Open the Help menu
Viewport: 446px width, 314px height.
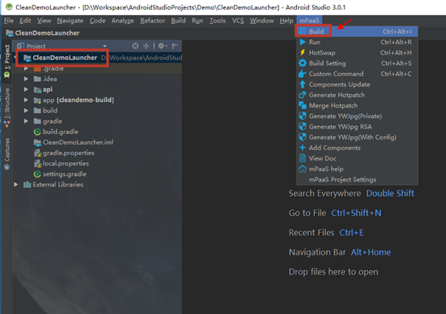pos(287,21)
